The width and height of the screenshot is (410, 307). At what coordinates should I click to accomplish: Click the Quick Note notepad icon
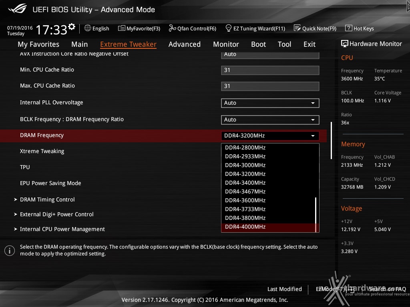pyautogui.click(x=297, y=28)
